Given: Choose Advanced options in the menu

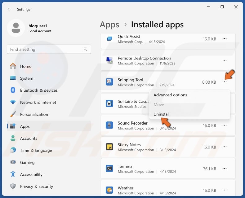Looking at the screenshot, I should click(x=190, y=95).
